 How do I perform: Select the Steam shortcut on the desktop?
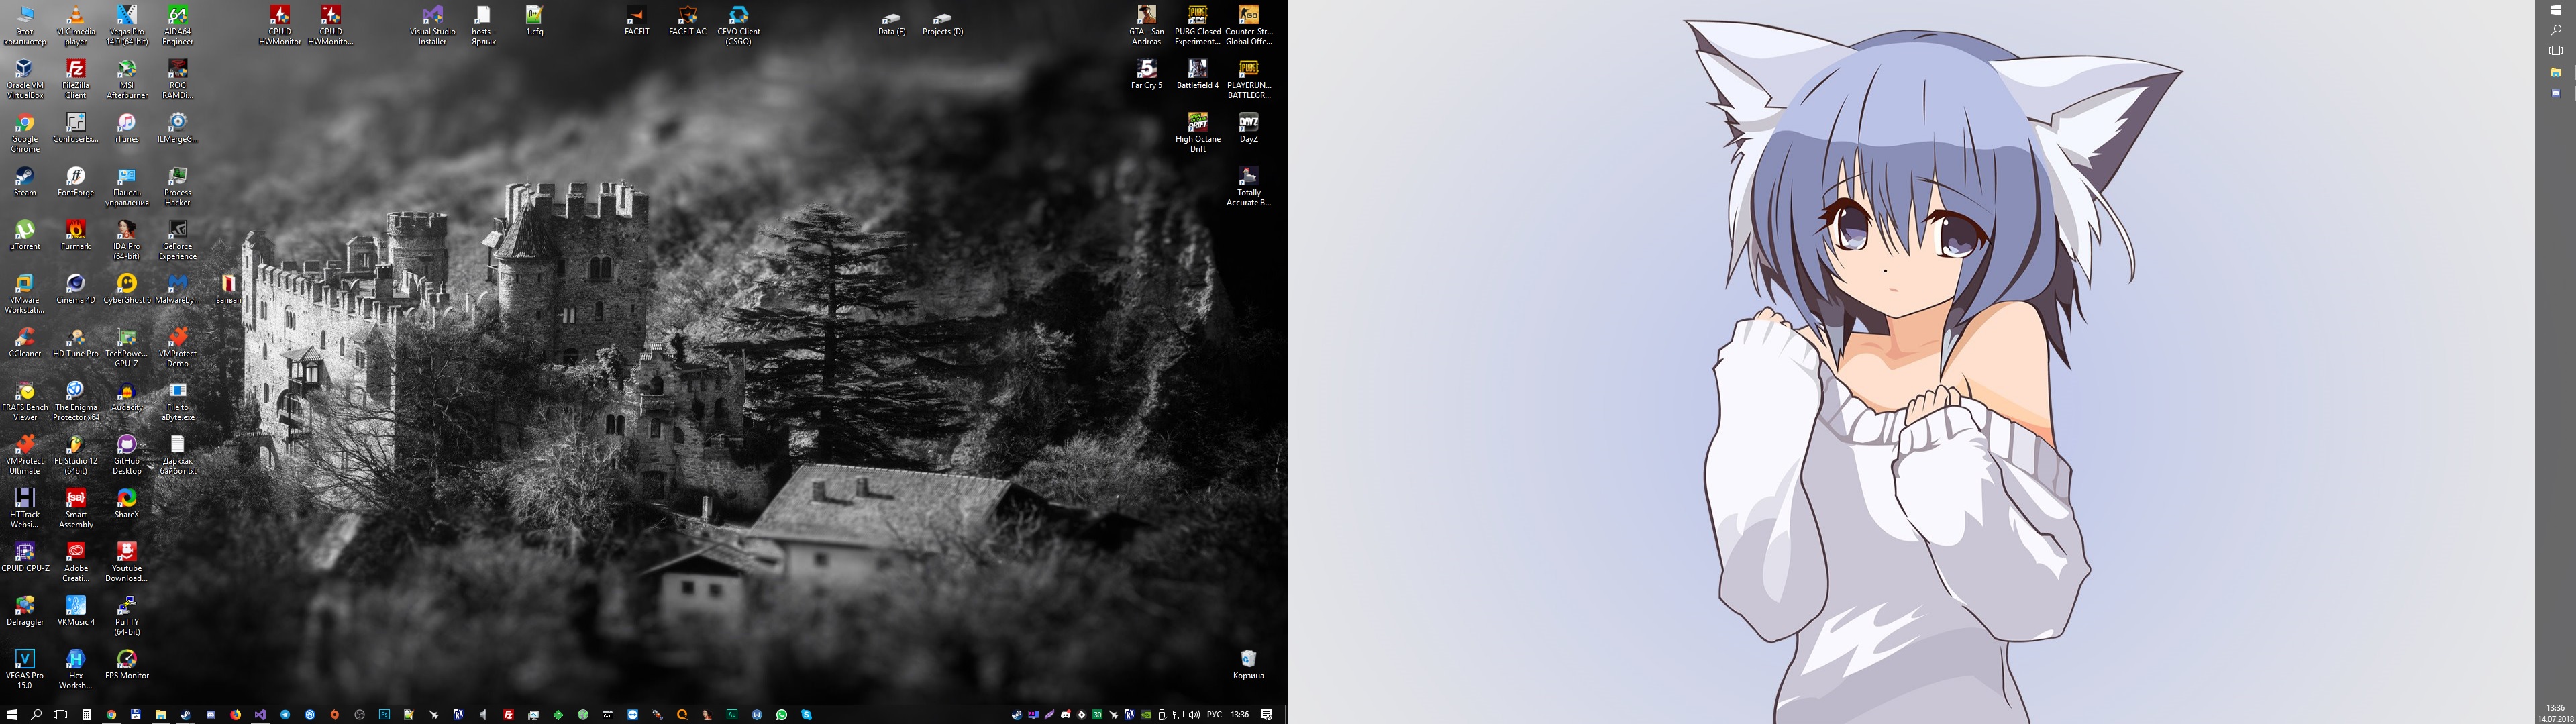tap(25, 182)
